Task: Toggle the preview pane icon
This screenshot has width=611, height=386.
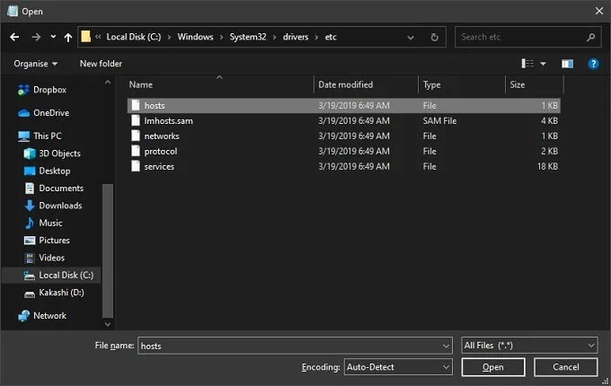Action: [567, 64]
